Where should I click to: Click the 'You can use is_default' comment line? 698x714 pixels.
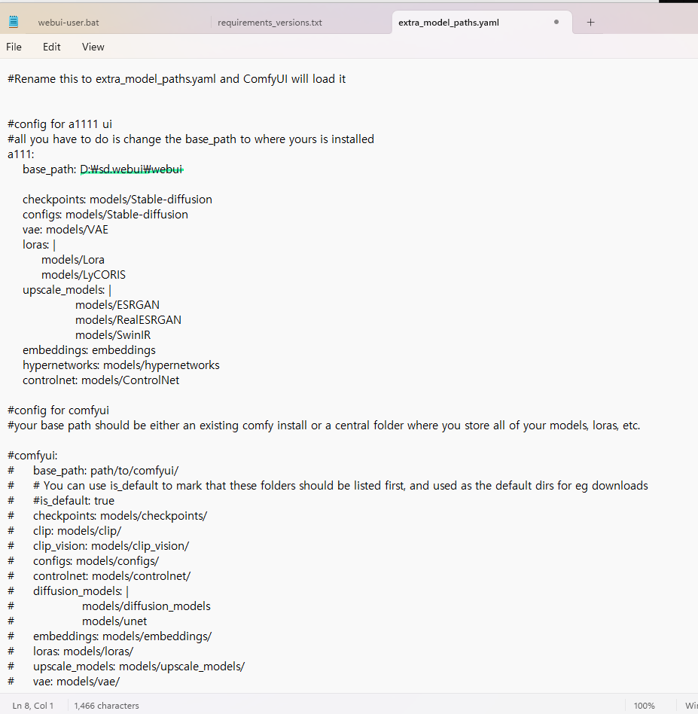point(340,485)
